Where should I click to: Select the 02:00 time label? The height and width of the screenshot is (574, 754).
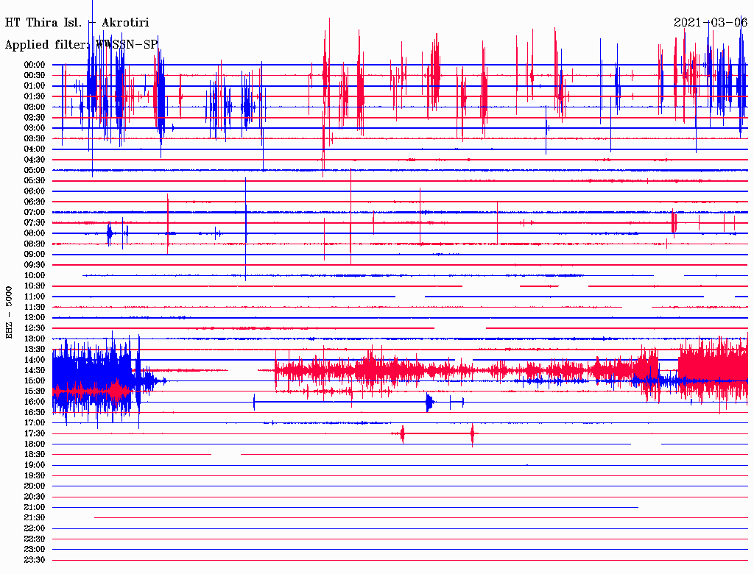pos(35,107)
